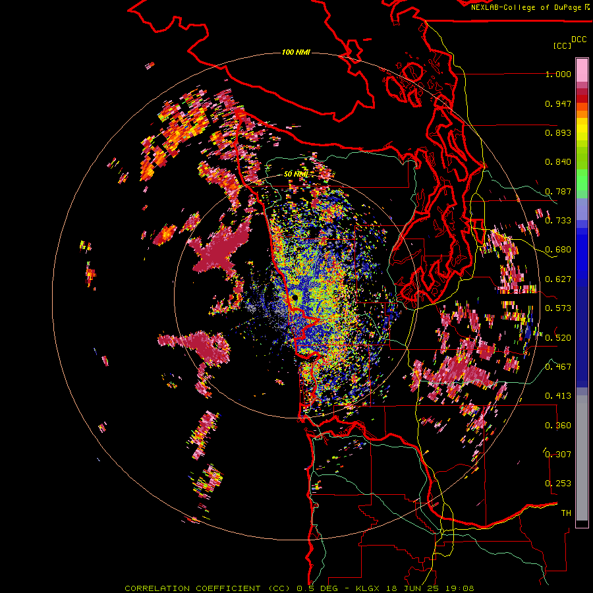This screenshot has width=593, height=593.
Task: Click the 100 NMI range ring label
Action: [296, 52]
